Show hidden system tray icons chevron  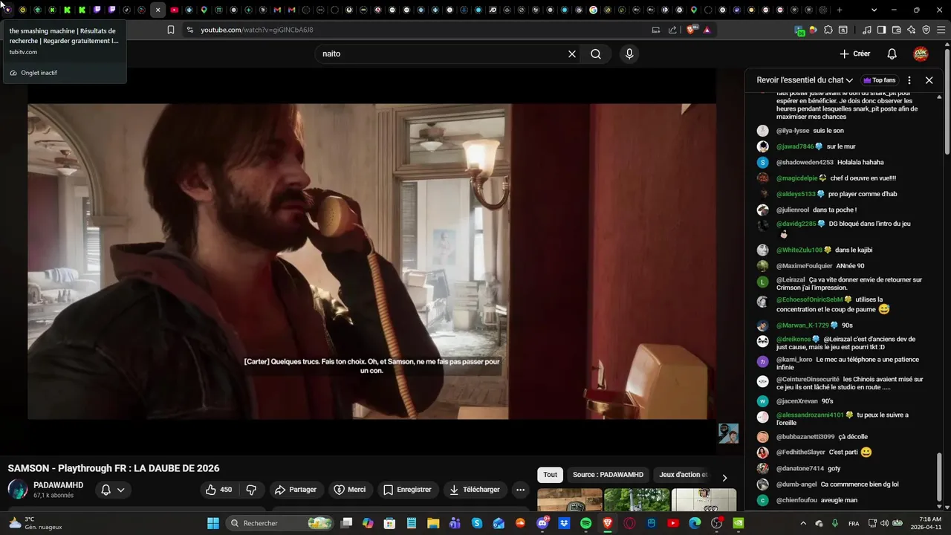coord(803,523)
